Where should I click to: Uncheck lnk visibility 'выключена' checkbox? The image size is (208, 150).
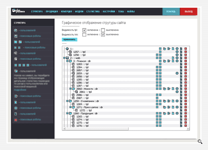tap(103, 35)
